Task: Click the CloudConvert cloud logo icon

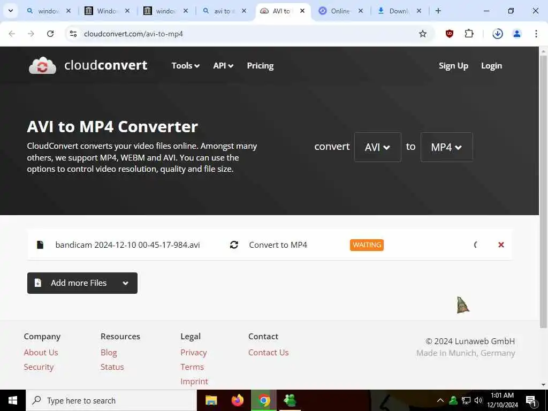Action: tap(42, 65)
